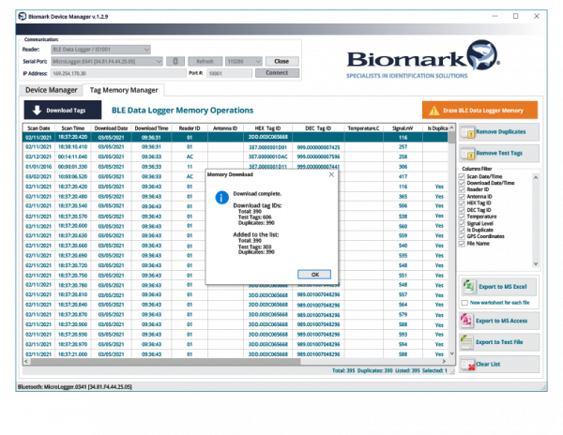The width and height of the screenshot is (563, 435).
Task: Enable New worksheet for each file
Action: point(464,303)
